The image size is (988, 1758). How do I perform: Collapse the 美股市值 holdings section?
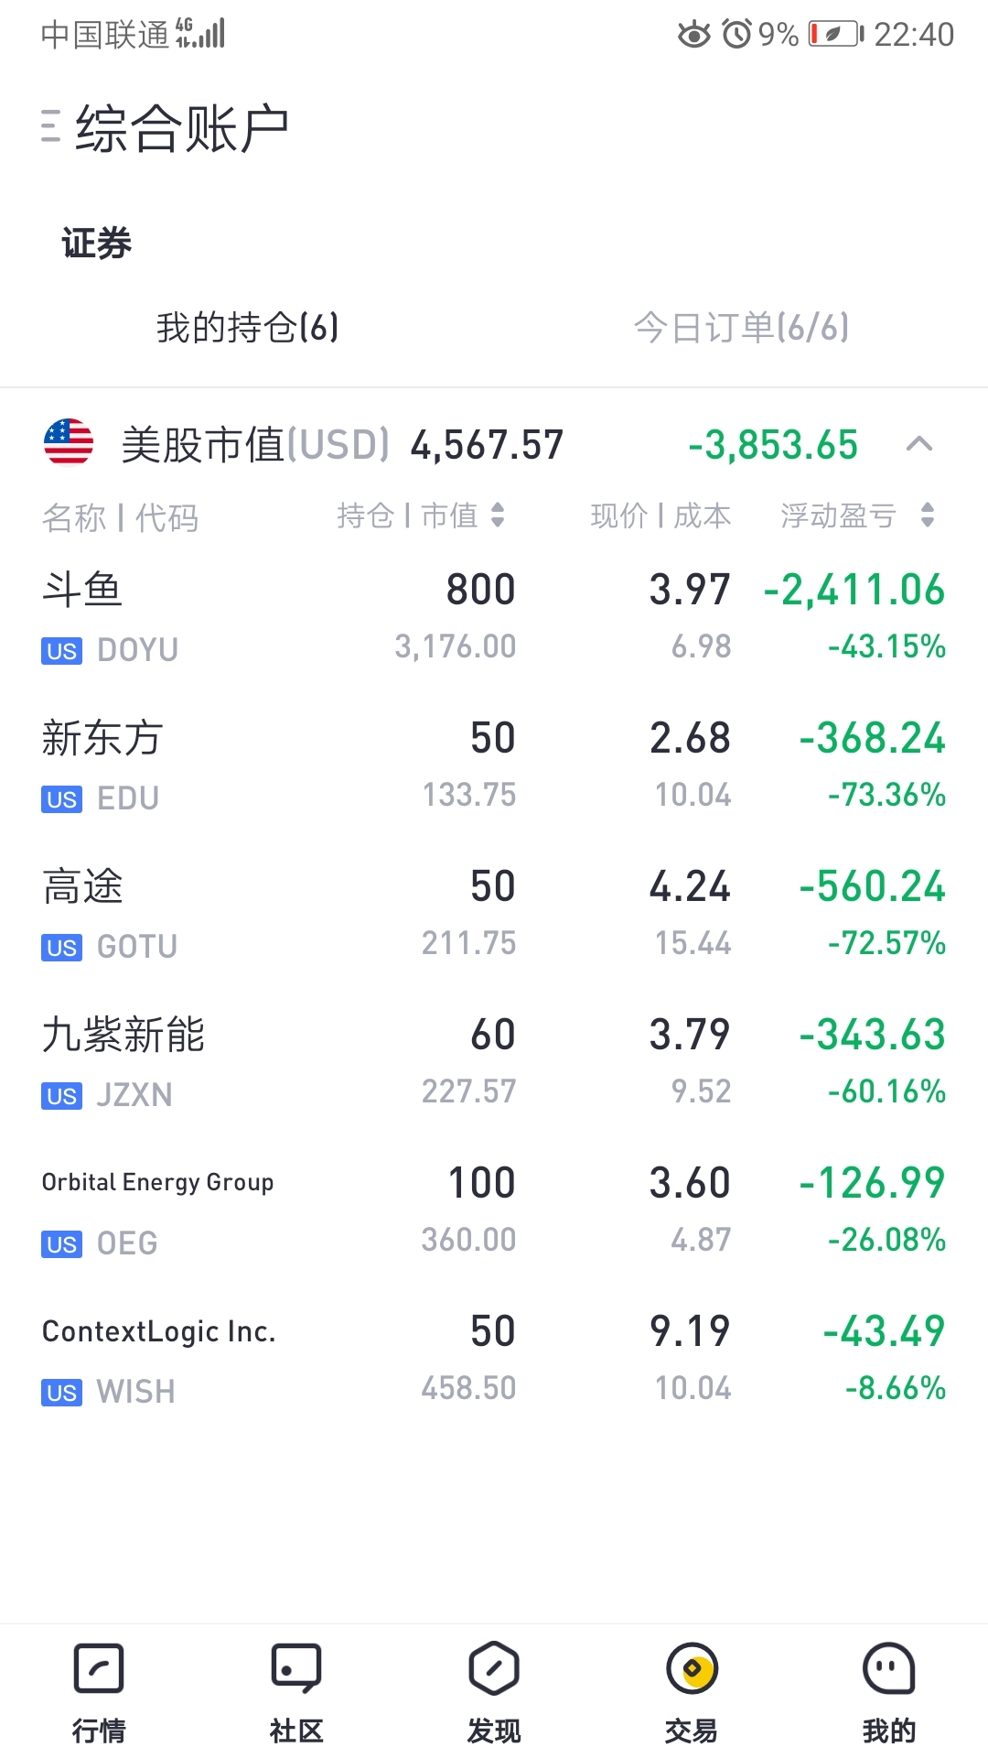point(919,444)
